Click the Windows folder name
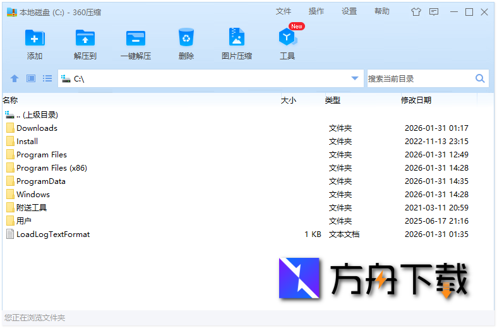The image size is (497, 328). tap(33, 194)
